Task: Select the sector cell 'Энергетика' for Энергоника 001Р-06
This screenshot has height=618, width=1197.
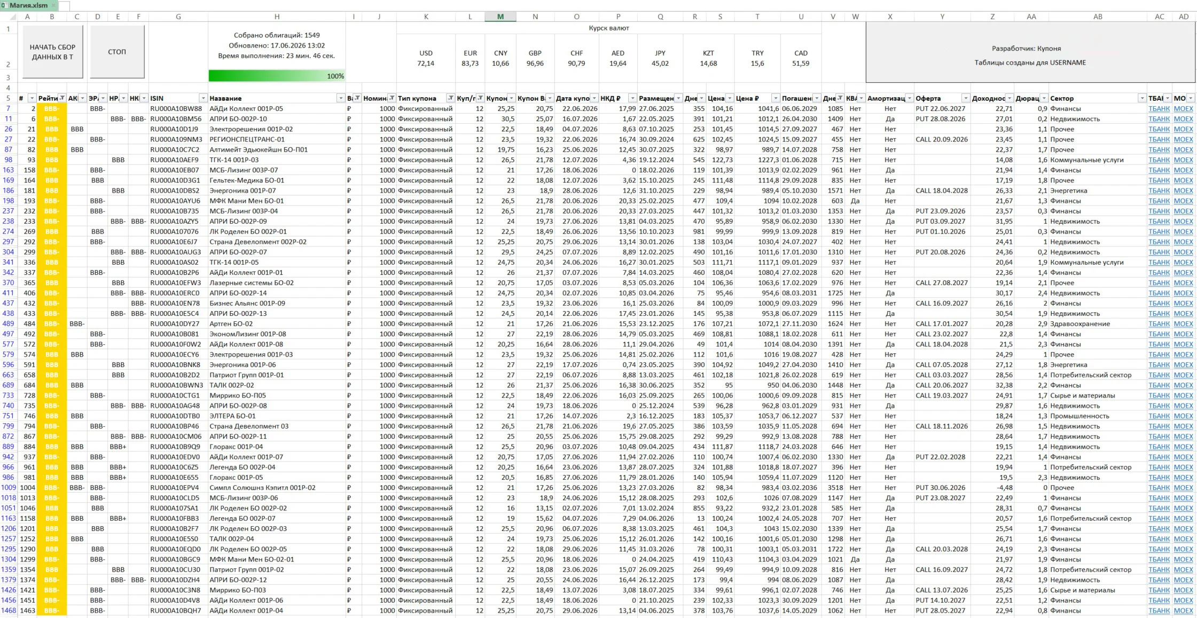Action: [x=1098, y=365]
